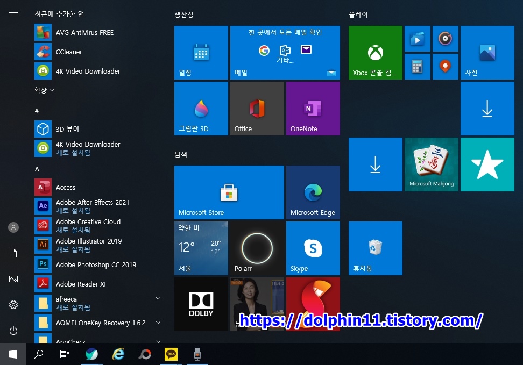The image size is (523, 365).
Task: Launch the Office tile
Action: point(257,109)
